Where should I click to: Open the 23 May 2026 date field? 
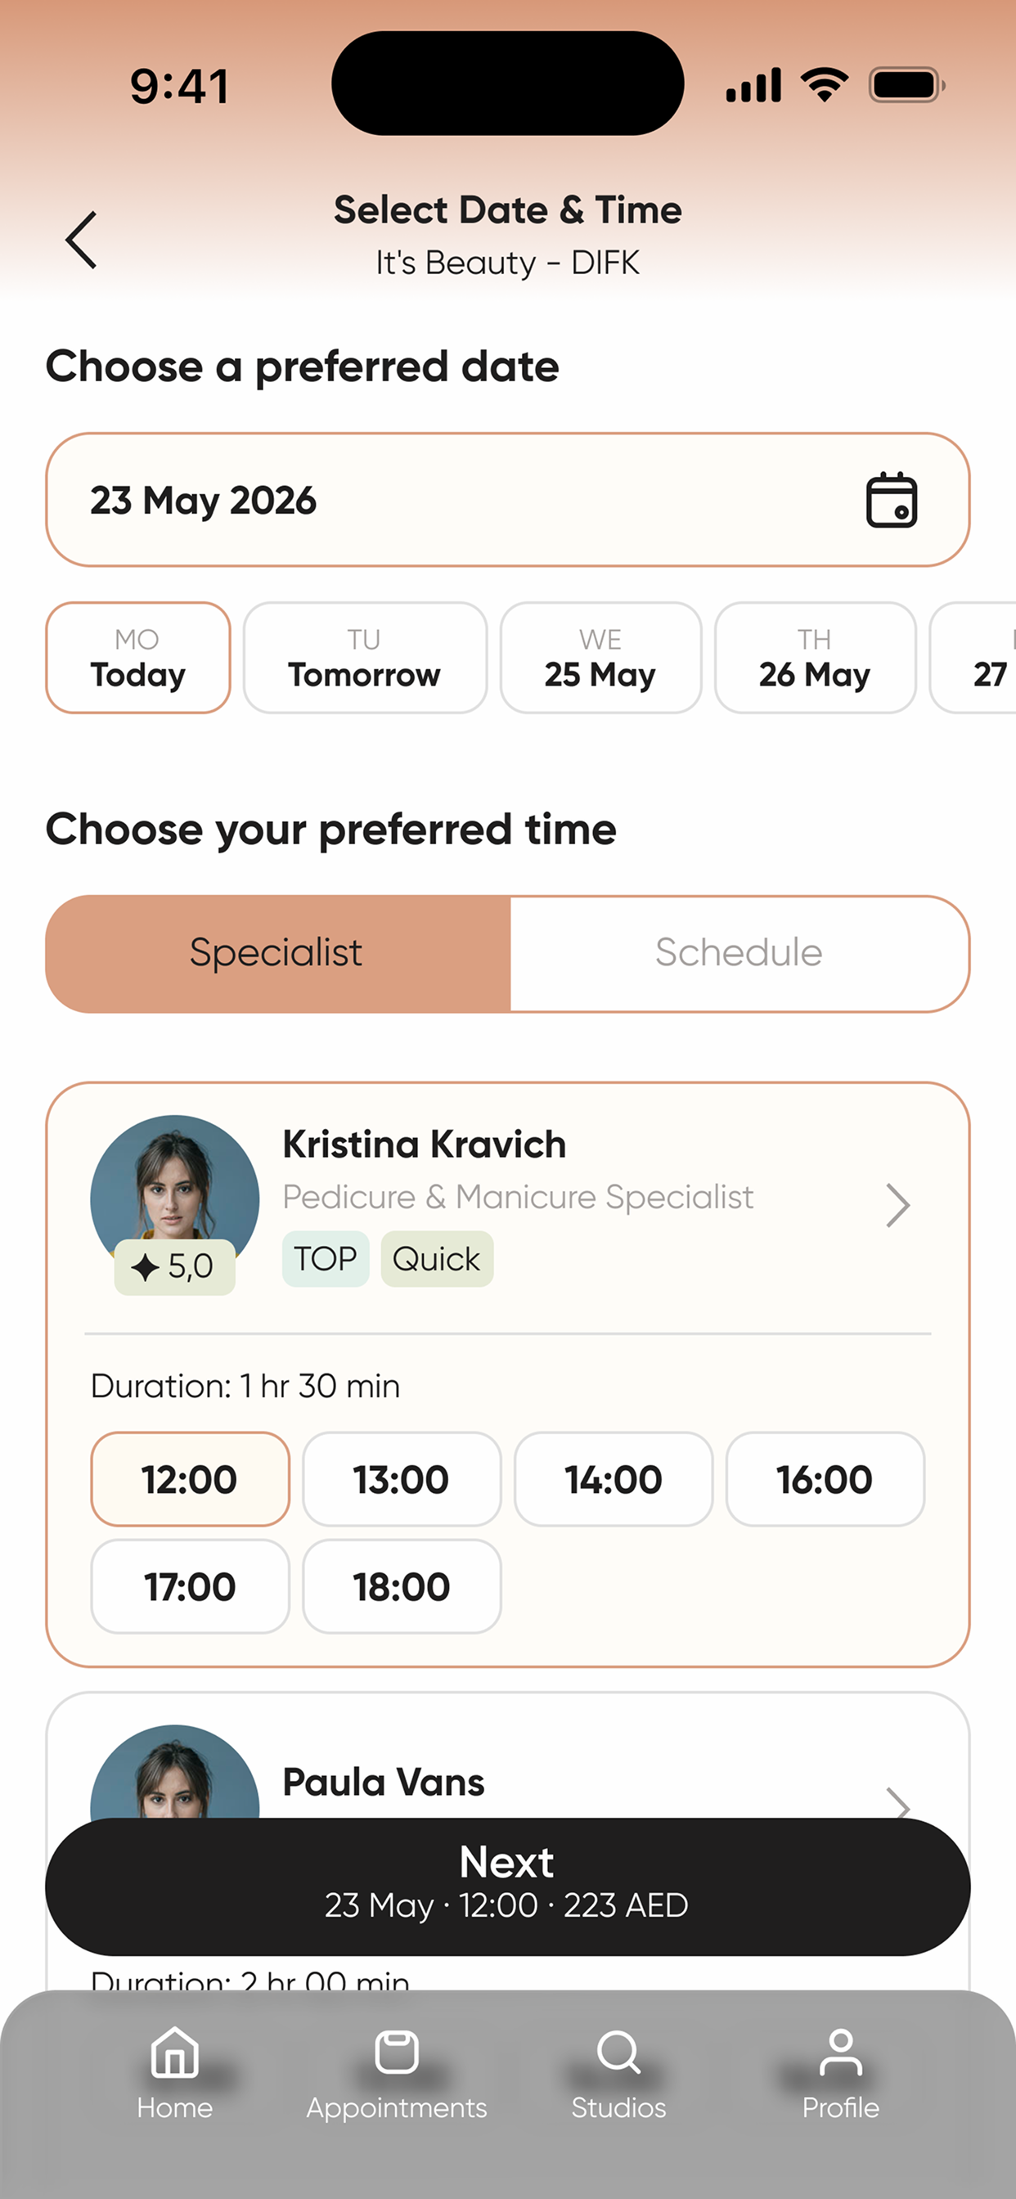[508, 500]
